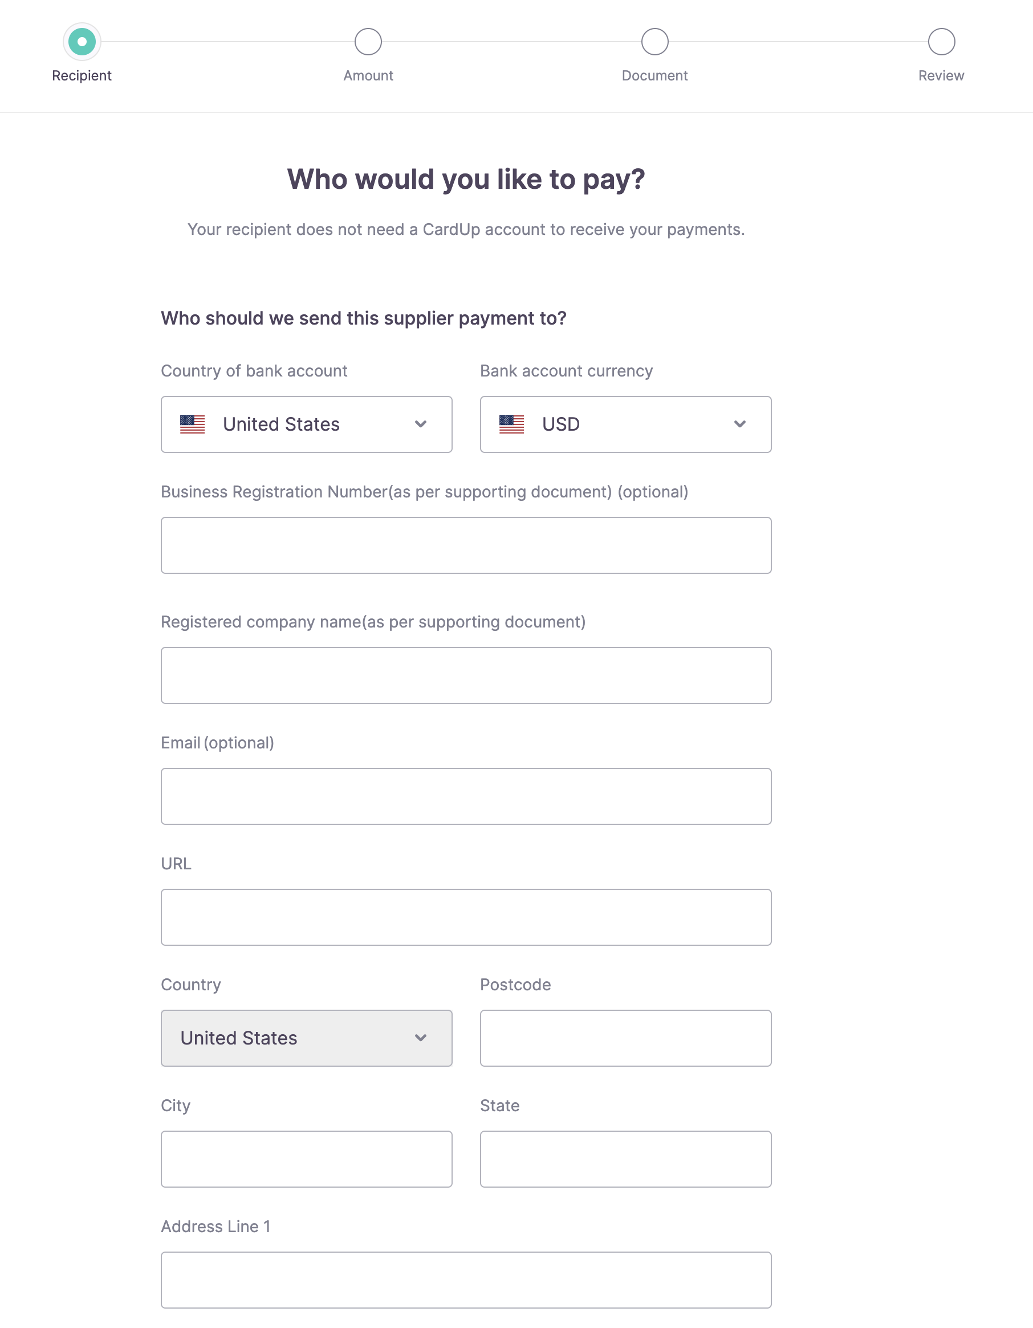
Task: Click the US flag in country dropdown
Action: pyautogui.click(x=193, y=424)
